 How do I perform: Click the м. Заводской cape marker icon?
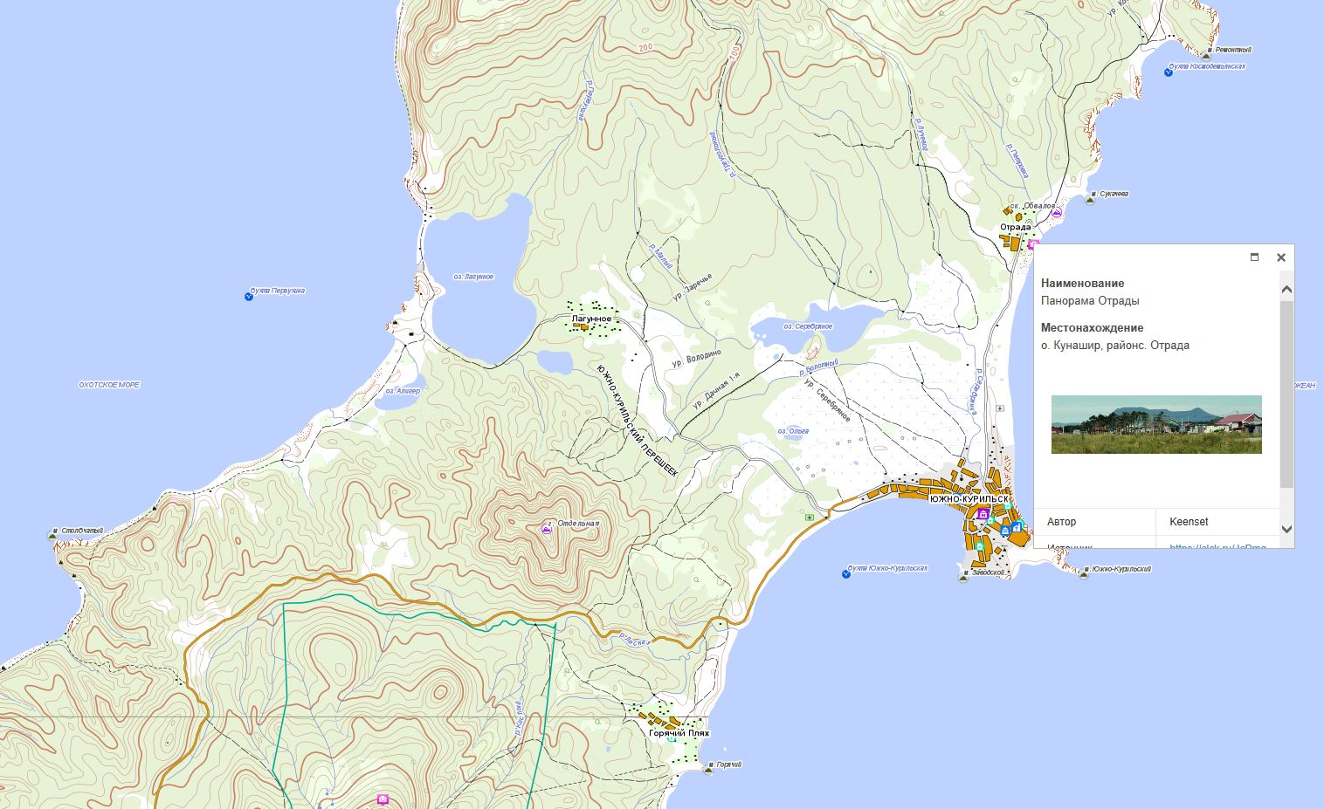tap(963, 579)
